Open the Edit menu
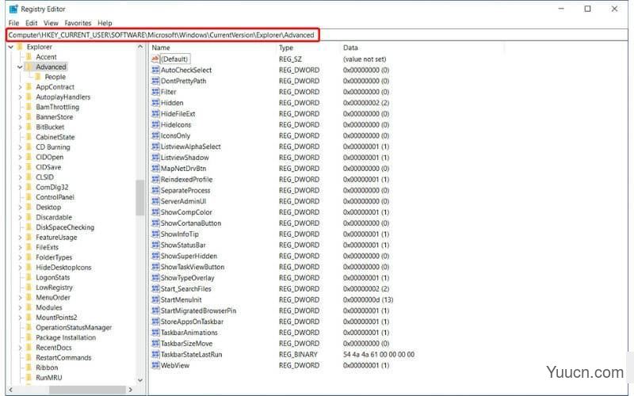This screenshot has width=634, height=396. coord(31,23)
